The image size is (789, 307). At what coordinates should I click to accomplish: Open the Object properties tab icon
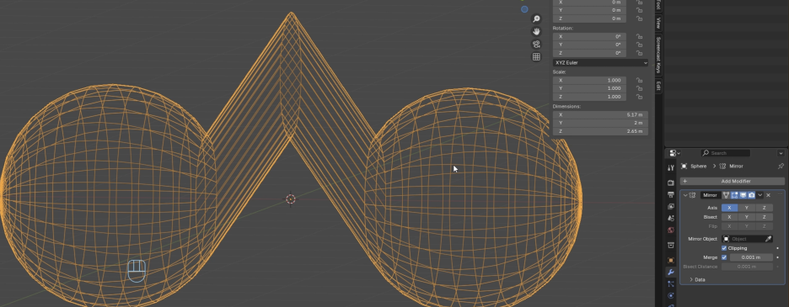pyautogui.click(x=671, y=260)
